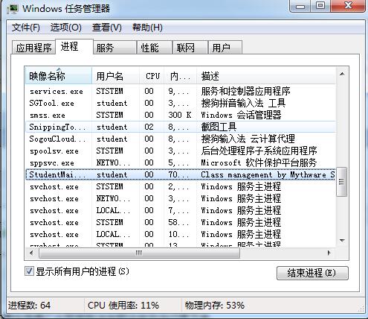This screenshot has height=319, width=368.
Task: Select the SnippingTo... process row
Action: (x=181, y=127)
